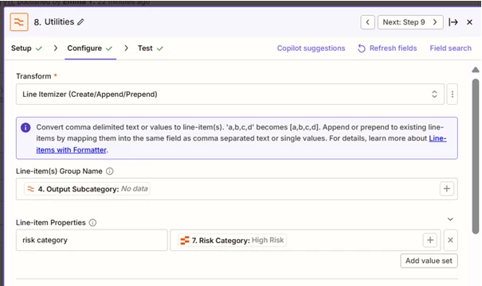Click the orange icon in Output Subcategory pill
The height and width of the screenshot is (286, 482).
(31, 189)
